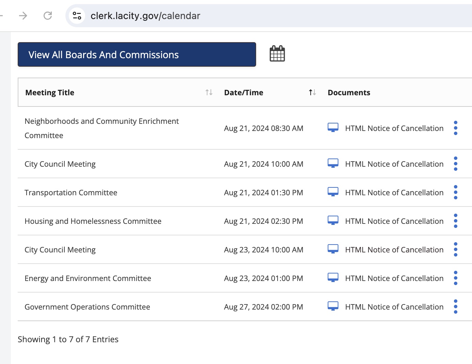Show more options for Aug 23 City Council Meeting
472x364 pixels.
tap(455, 250)
